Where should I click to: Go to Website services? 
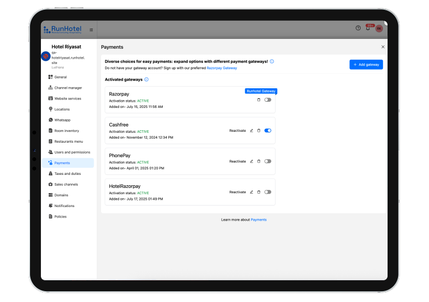tap(68, 99)
